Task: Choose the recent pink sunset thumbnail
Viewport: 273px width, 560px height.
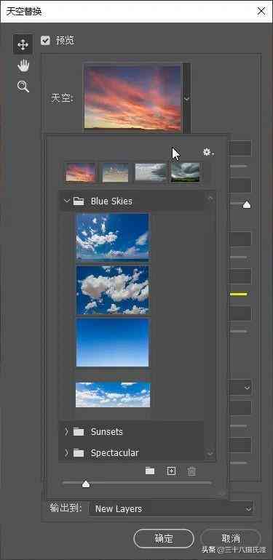Action: pyautogui.click(x=81, y=172)
